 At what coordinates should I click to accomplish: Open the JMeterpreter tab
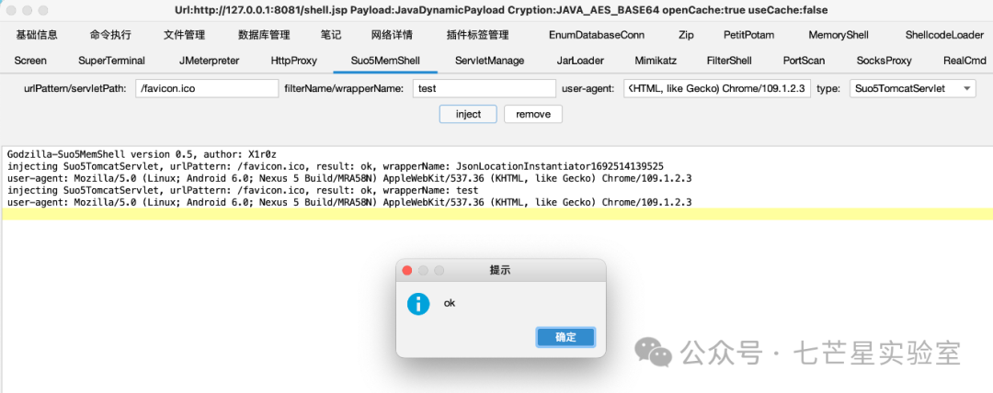209,61
